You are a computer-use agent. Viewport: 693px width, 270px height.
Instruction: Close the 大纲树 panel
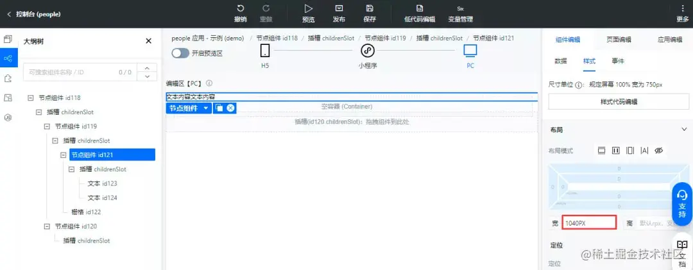tap(148, 41)
